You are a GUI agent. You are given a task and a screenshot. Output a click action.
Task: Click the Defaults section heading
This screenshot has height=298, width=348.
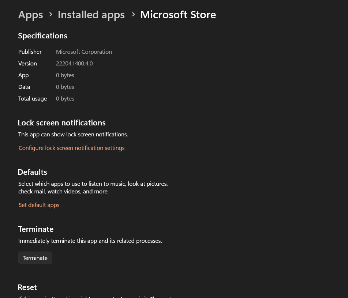pyautogui.click(x=33, y=172)
